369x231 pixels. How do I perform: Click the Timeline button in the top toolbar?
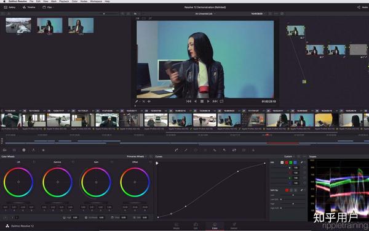tap(29, 7)
